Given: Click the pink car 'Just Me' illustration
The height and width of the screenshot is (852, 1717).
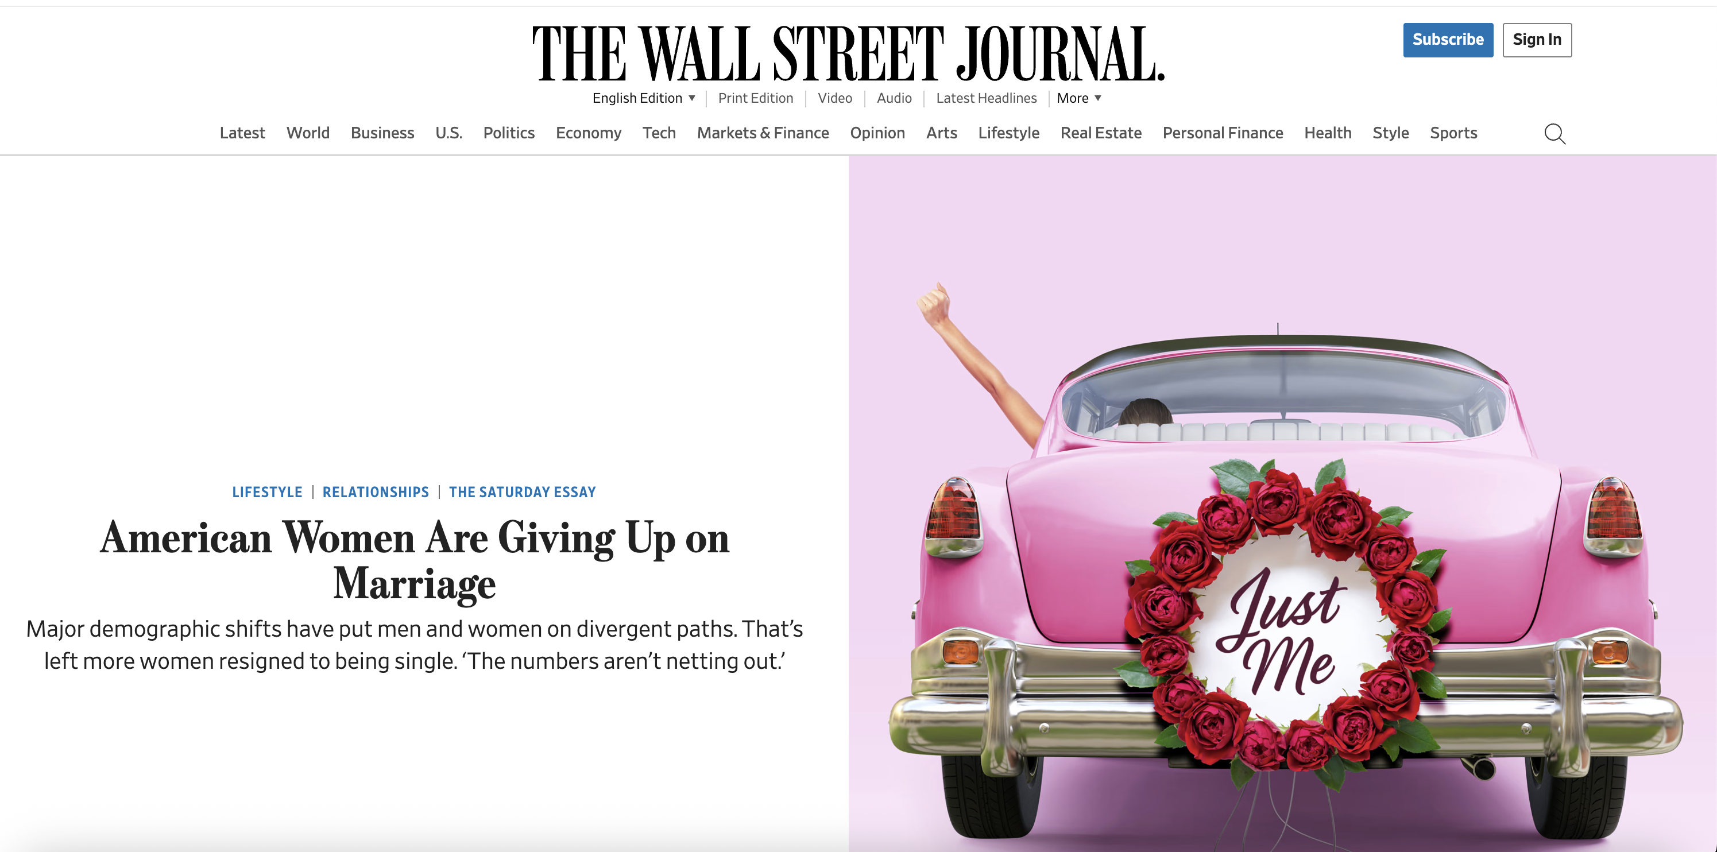Looking at the screenshot, I should [x=1282, y=504].
